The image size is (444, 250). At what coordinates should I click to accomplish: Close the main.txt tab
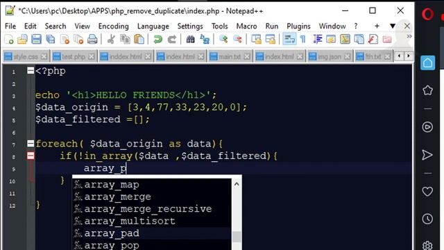pyautogui.click(x=247, y=57)
